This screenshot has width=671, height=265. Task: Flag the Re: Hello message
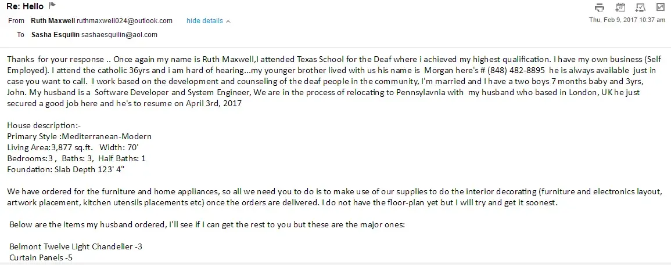pos(52,6)
